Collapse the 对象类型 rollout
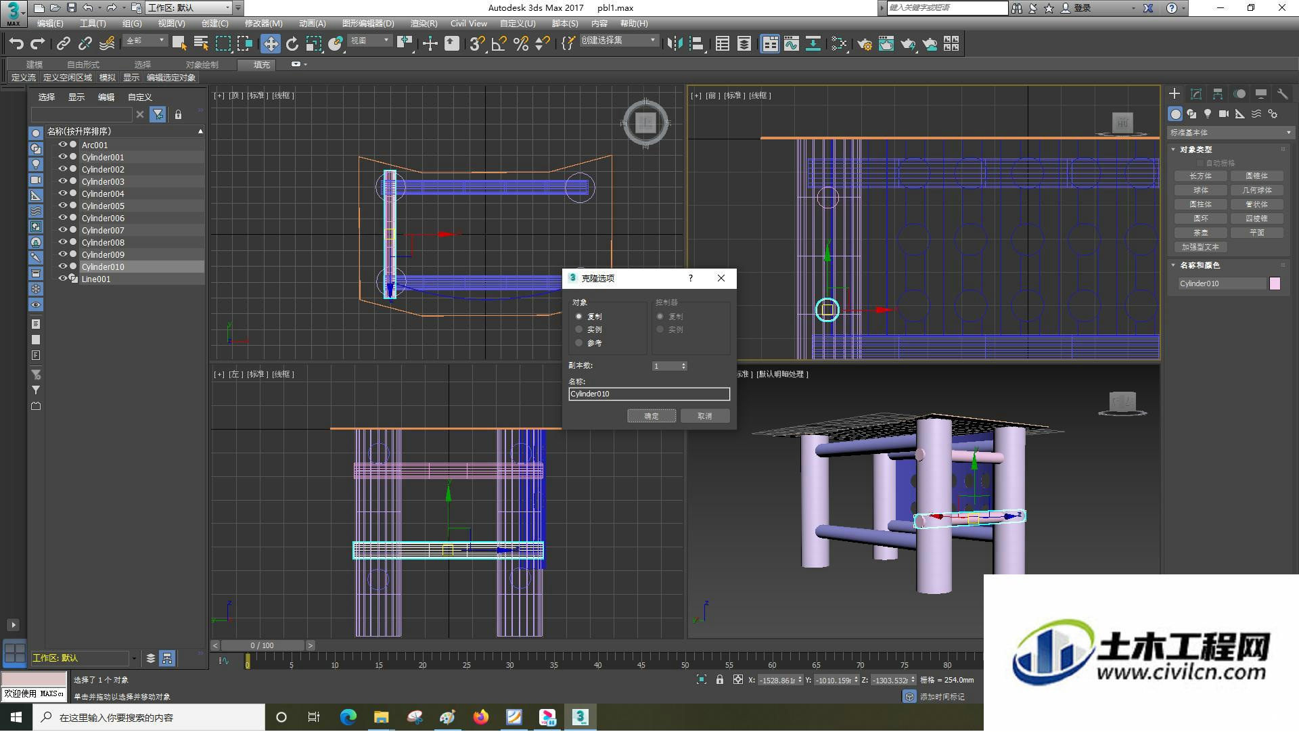This screenshot has height=732, width=1299. [x=1174, y=150]
